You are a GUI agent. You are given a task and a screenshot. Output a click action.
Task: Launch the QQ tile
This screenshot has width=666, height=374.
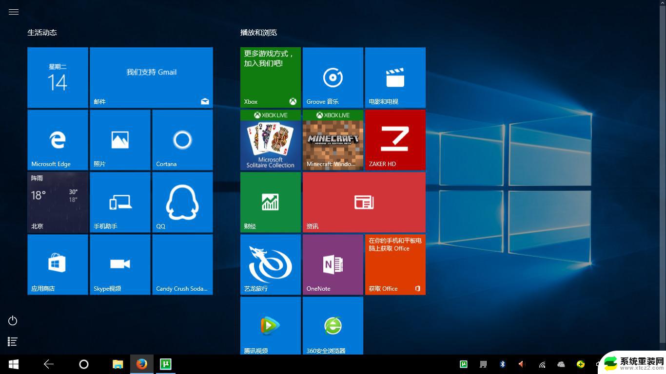pos(182,202)
